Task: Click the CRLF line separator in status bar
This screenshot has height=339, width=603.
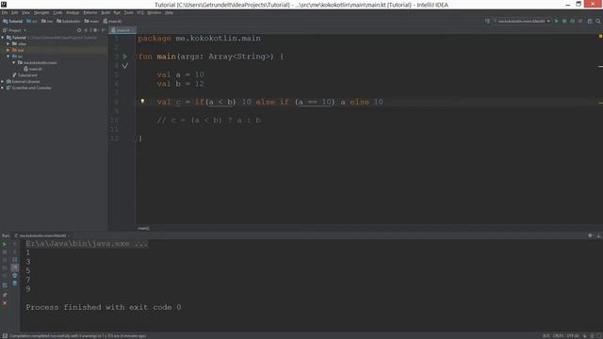Action: [x=558, y=335]
